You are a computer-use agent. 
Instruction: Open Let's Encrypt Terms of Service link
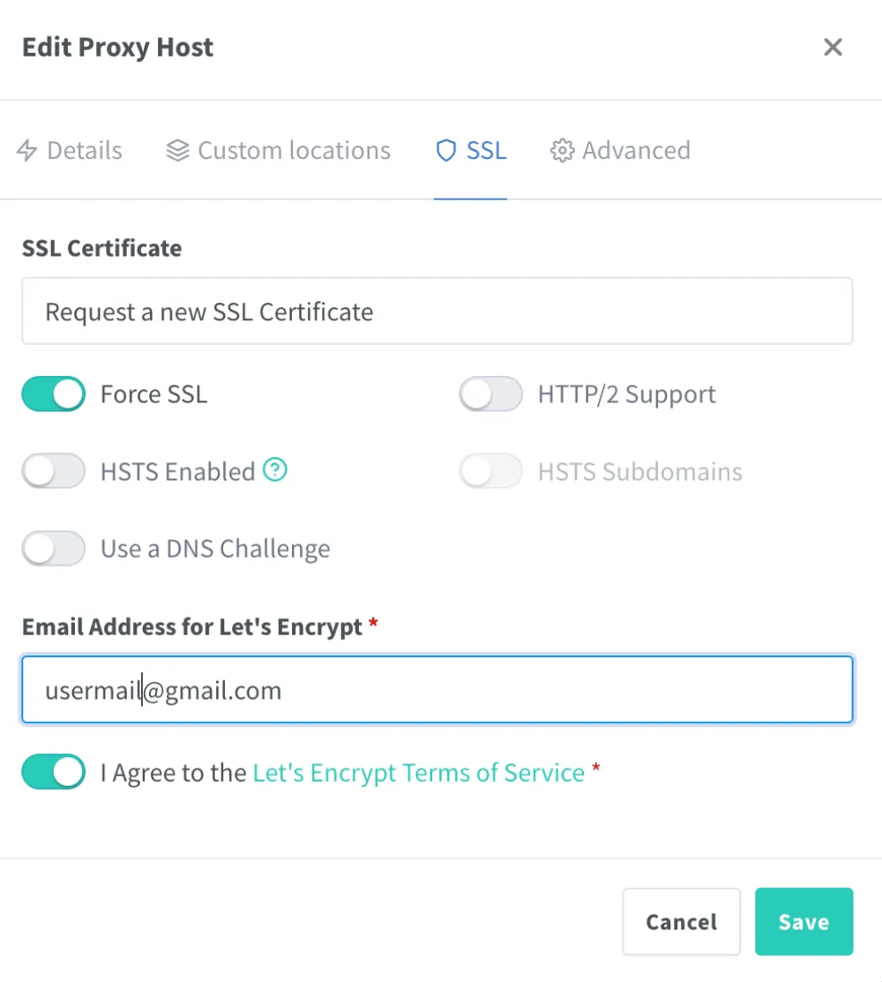pyautogui.click(x=419, y=773)
